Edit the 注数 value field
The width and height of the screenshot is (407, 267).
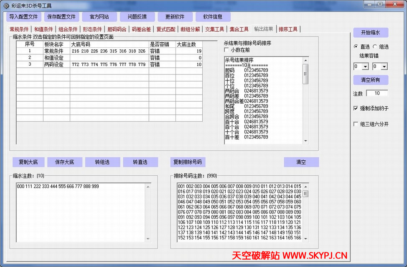(x=376, y=93)
